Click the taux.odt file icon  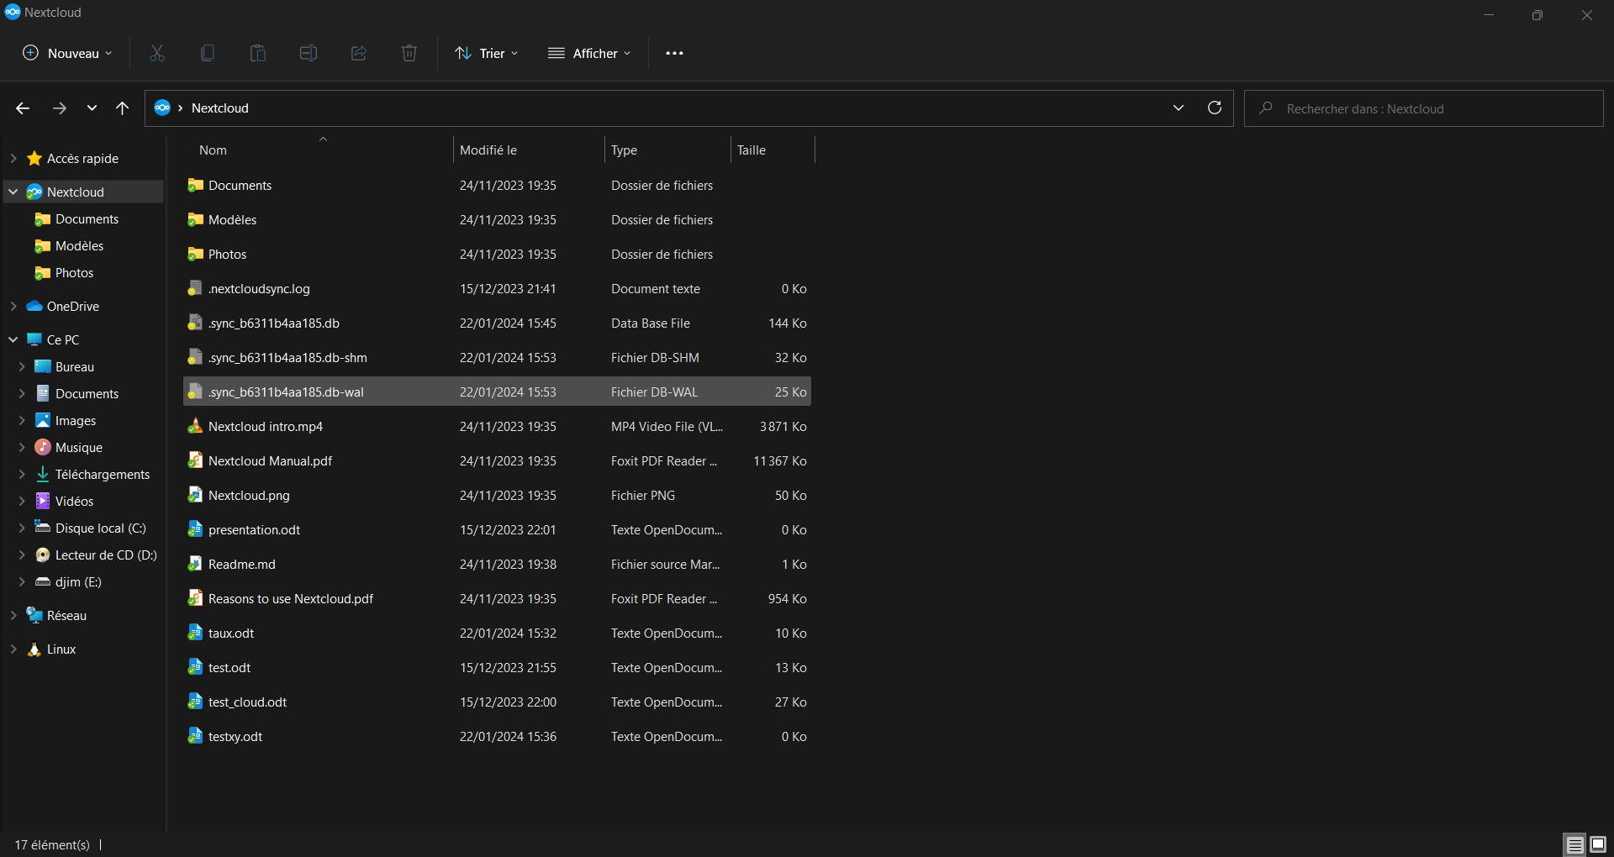click(x=195, y=633)
